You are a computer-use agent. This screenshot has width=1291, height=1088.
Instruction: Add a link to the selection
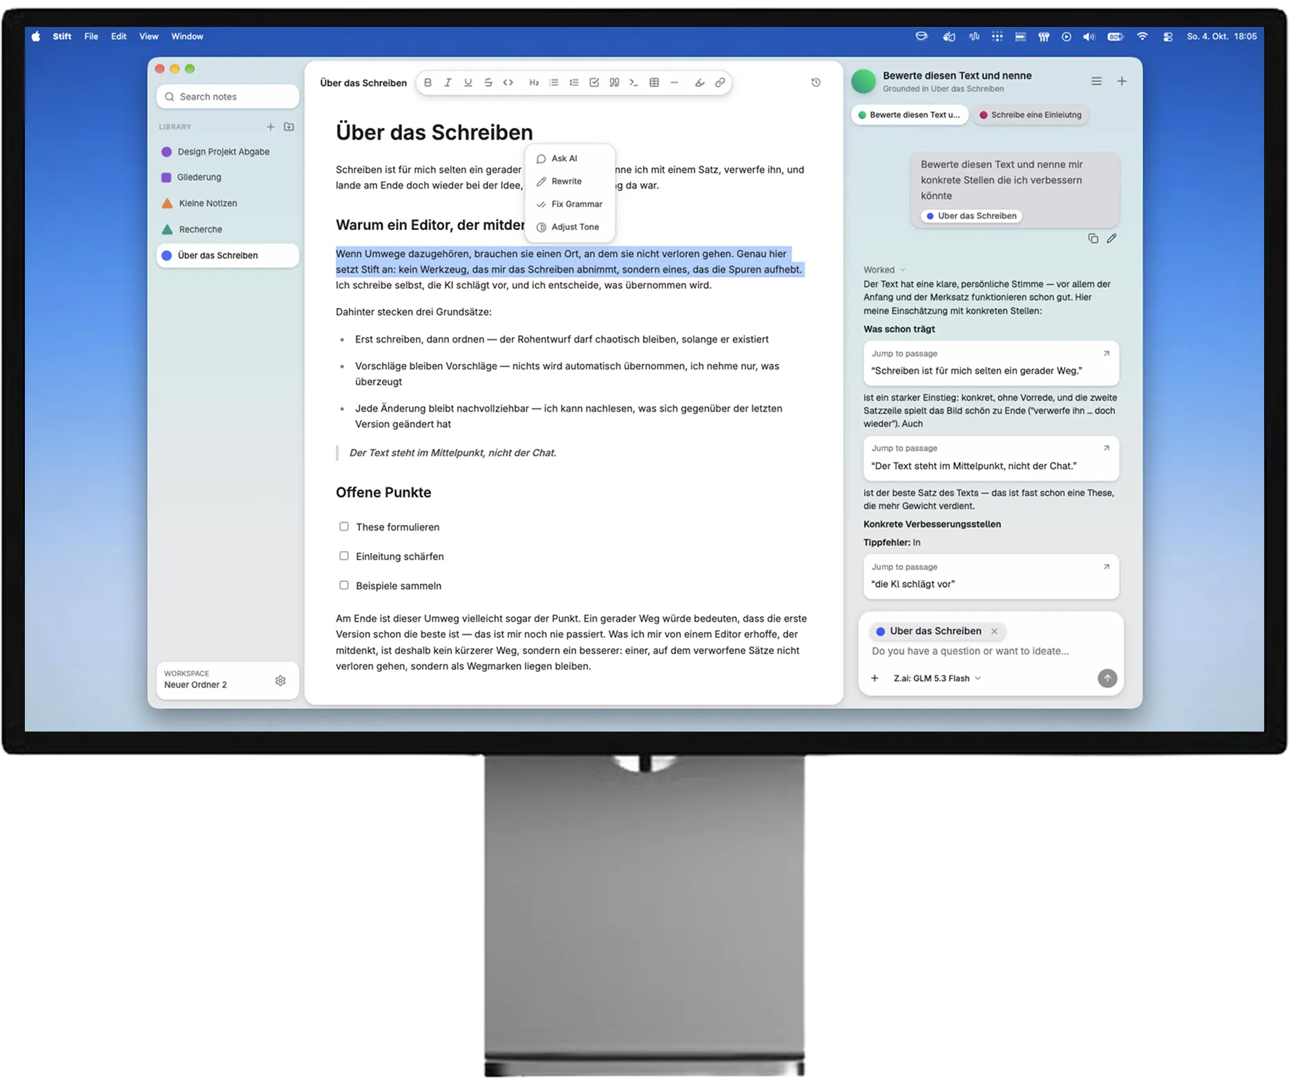[x=720, y=83]
